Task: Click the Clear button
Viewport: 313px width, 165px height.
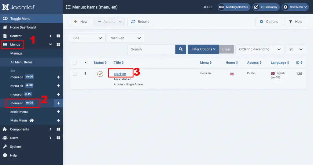Action: coord(226,49)
